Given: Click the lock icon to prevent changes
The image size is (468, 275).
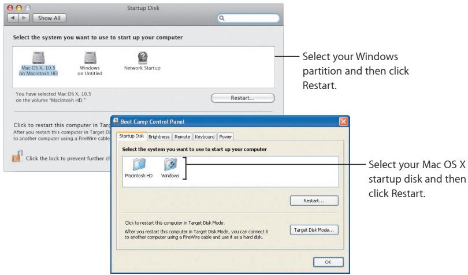Looking at the screenshot, I should 17,156.
